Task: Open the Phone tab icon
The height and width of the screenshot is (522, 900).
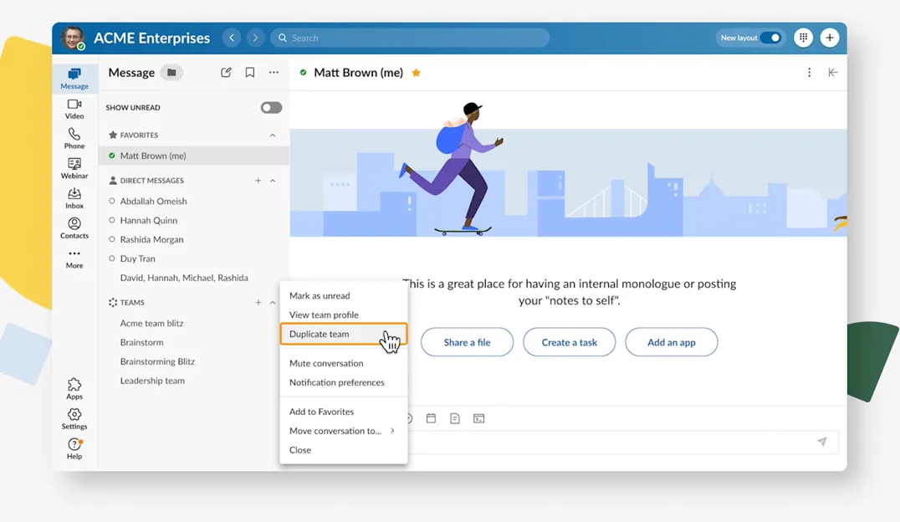Action: [x=74, y=138]
